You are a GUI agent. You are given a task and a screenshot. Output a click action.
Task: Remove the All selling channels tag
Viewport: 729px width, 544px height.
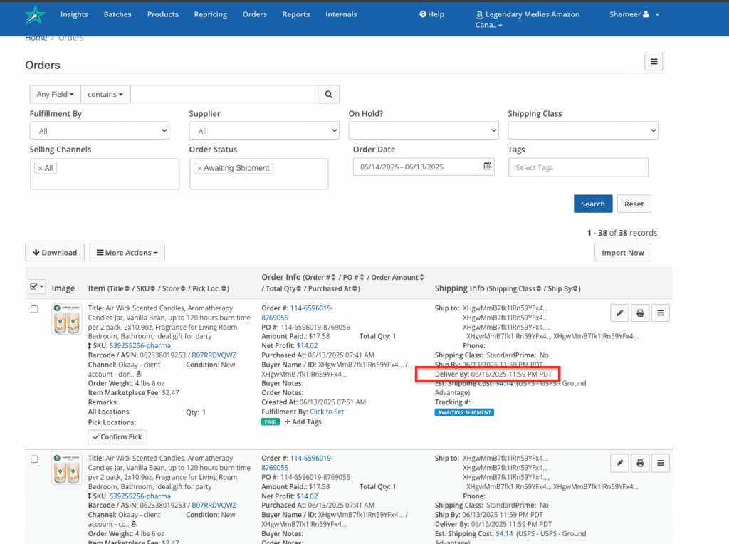point(41,168)
